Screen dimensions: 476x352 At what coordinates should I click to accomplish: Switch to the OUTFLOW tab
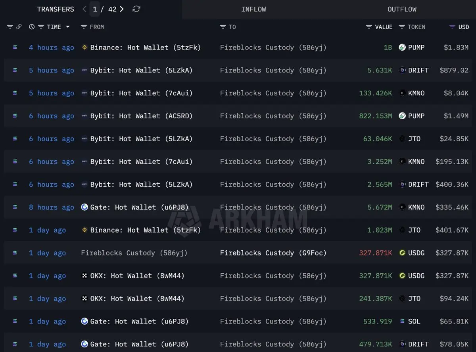coord(402,9)
